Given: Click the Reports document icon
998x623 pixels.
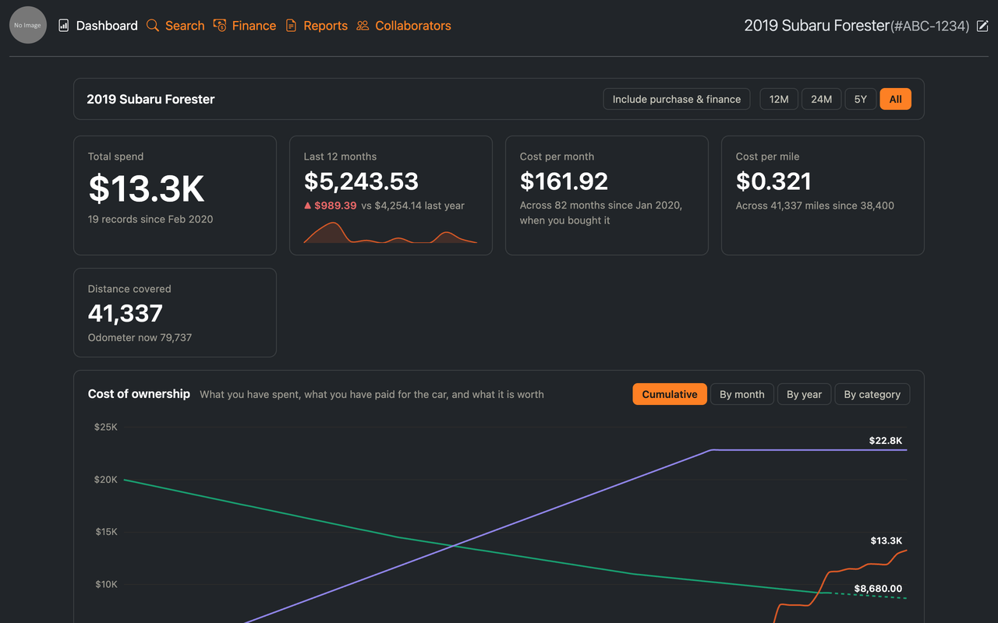Looking at the screenshot, I should (x=291, y=26).
